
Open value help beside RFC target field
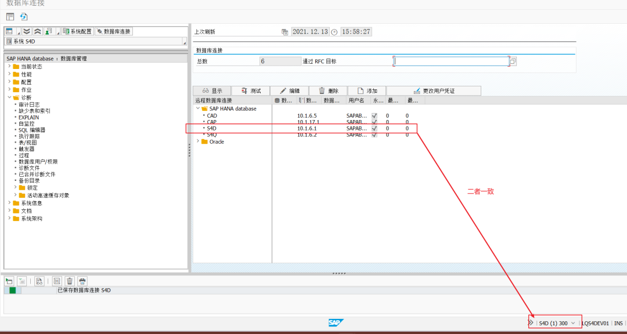514,61
